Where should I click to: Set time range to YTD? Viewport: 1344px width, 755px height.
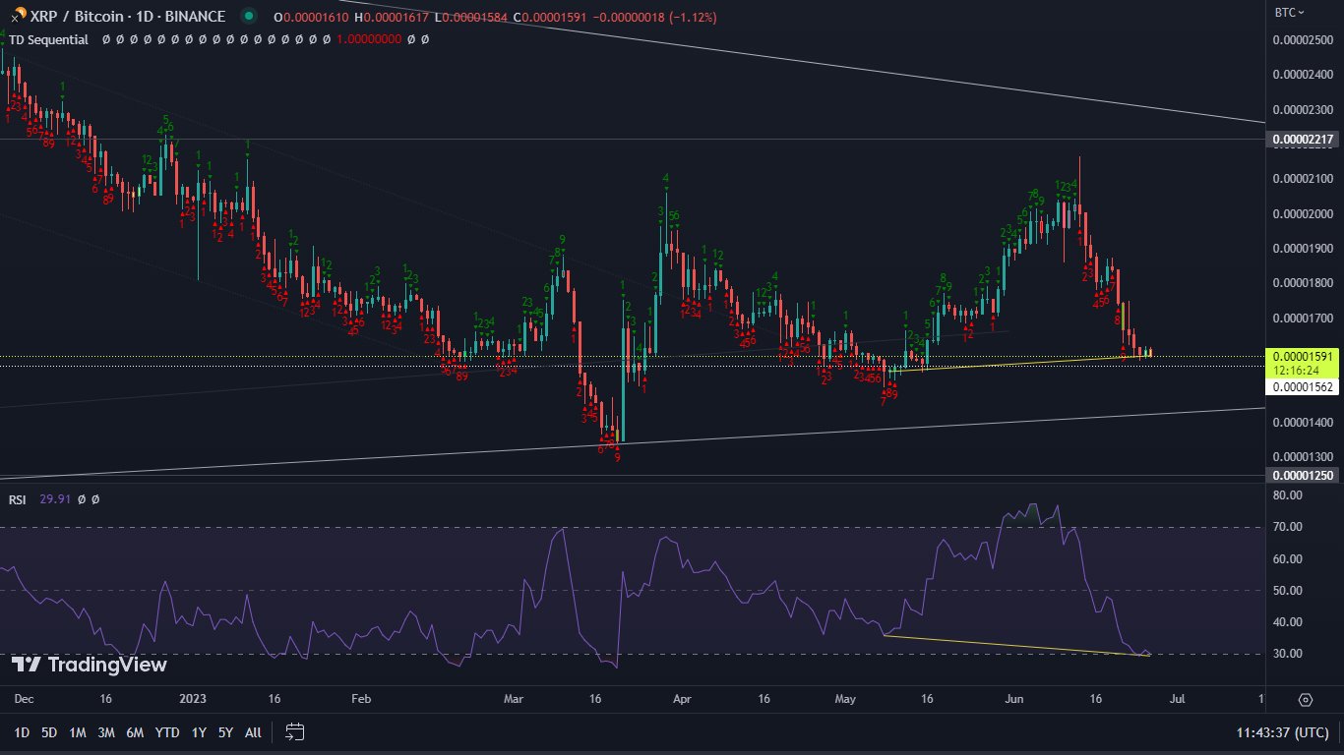167,732
